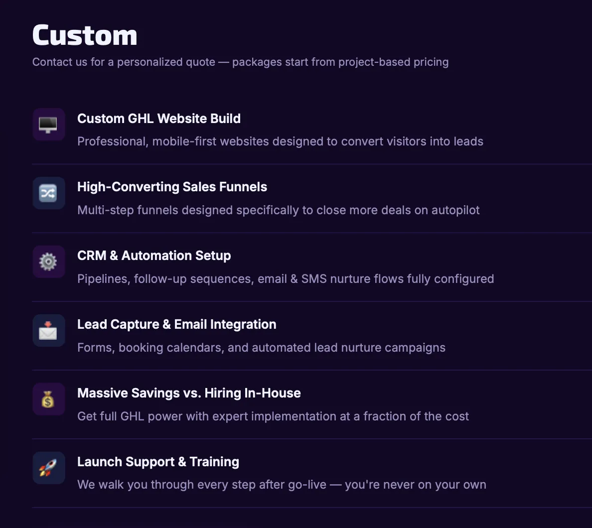Screen dimensions: 592x528
Task: Click the personalized quote subtitle text
Action: 240,62
